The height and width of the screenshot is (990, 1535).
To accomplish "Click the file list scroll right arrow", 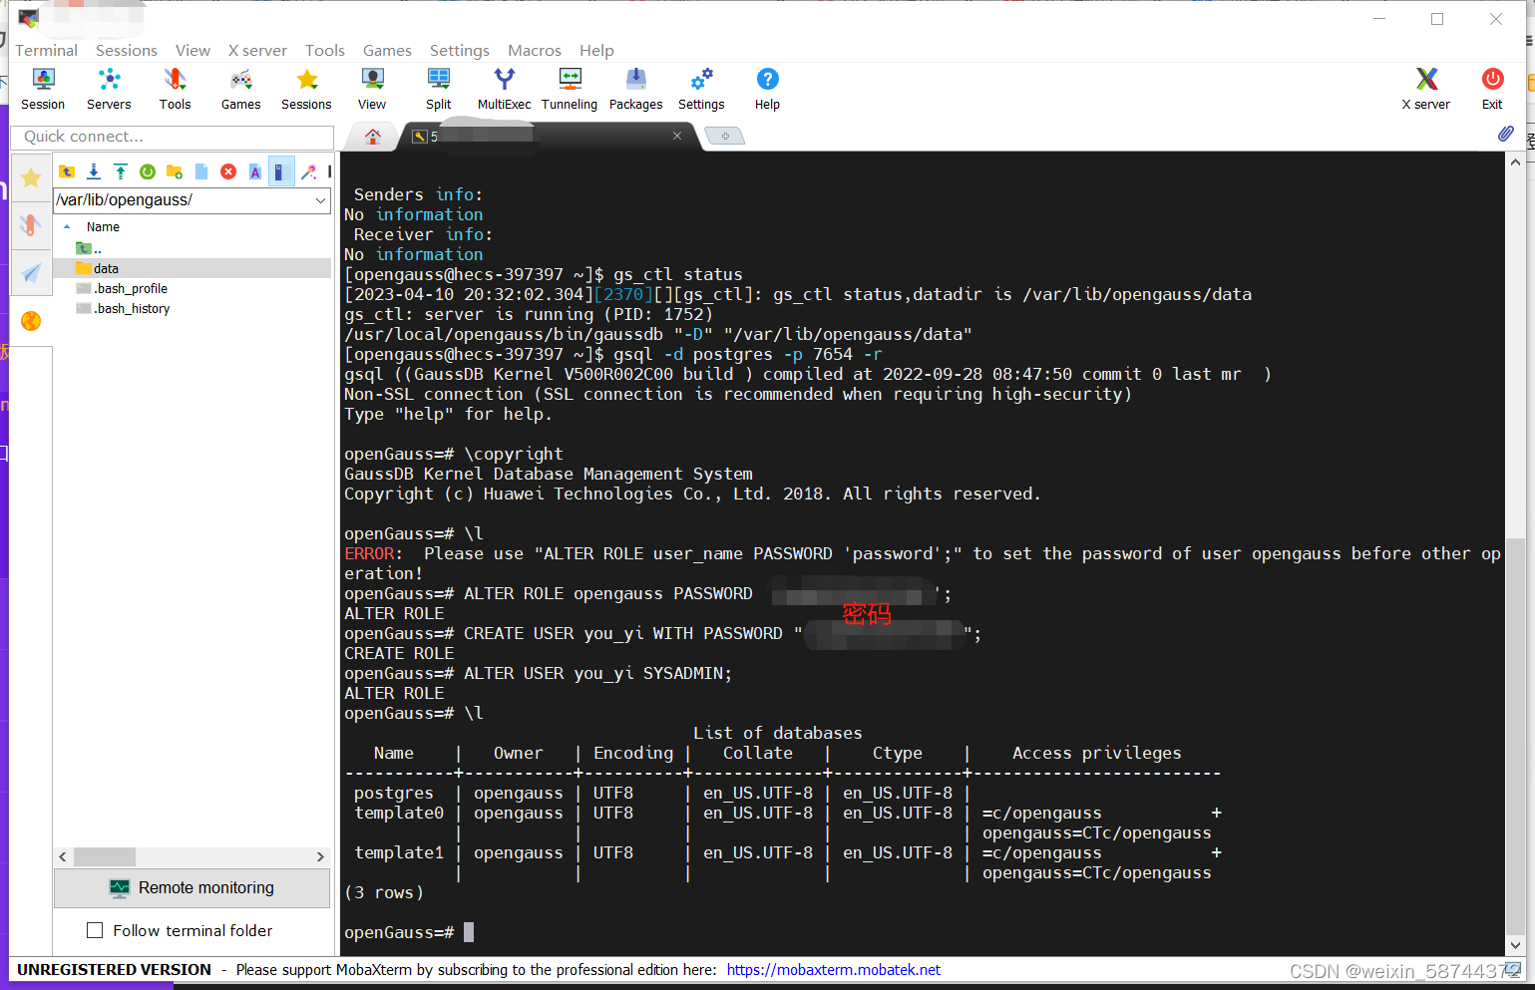I will (x=320, y=856).
